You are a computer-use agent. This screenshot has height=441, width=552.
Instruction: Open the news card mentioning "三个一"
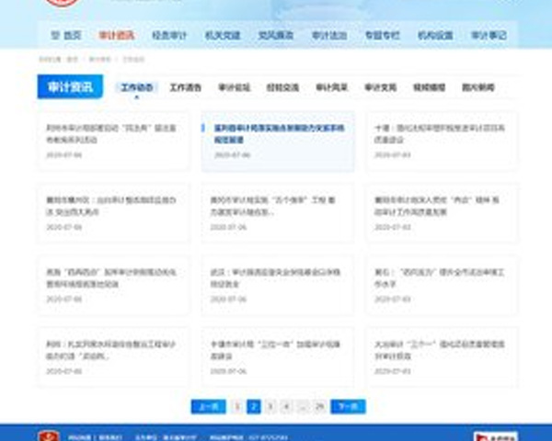pos(442,357)
